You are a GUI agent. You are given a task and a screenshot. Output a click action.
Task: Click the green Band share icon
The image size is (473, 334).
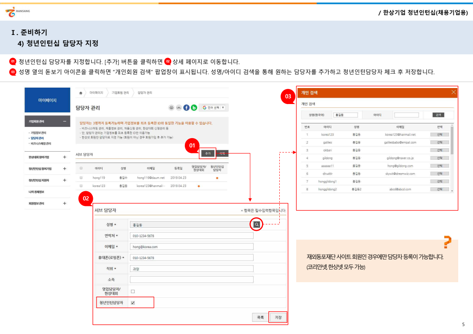click(194, 107)
